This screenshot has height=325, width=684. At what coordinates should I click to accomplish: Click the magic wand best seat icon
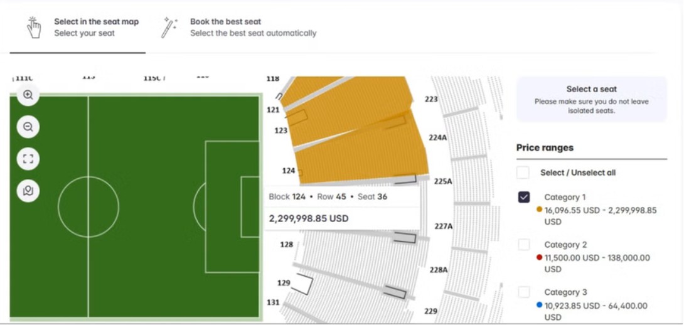(169, 28)
